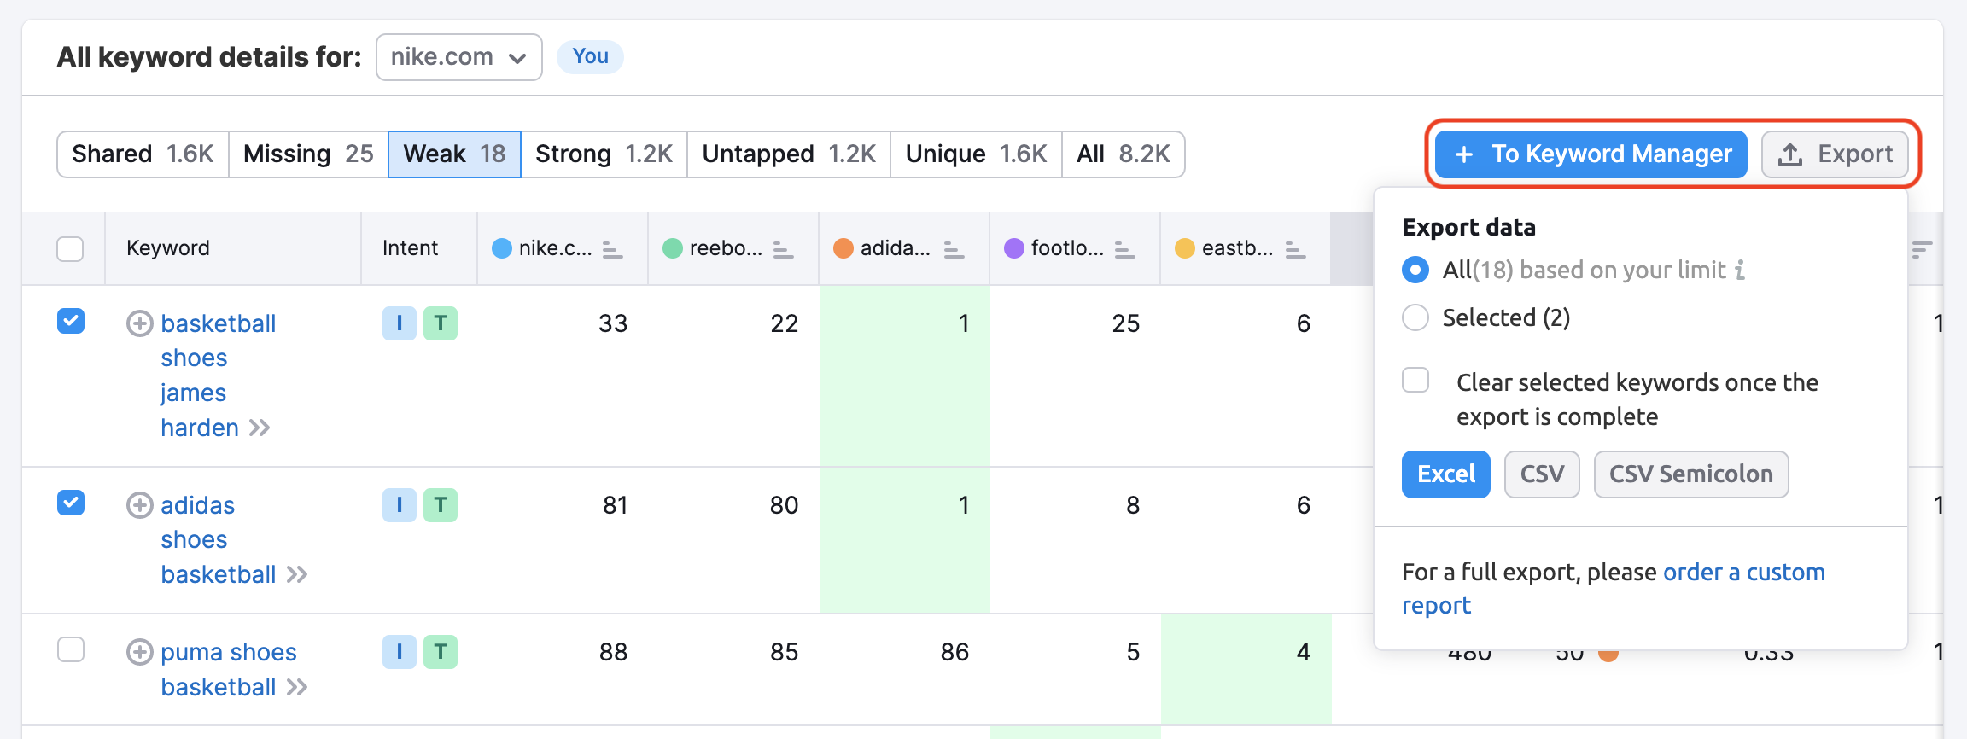Click the You badge next to nike.com
Viewport: 1967px width, 739px height.
tap(590, 57)
